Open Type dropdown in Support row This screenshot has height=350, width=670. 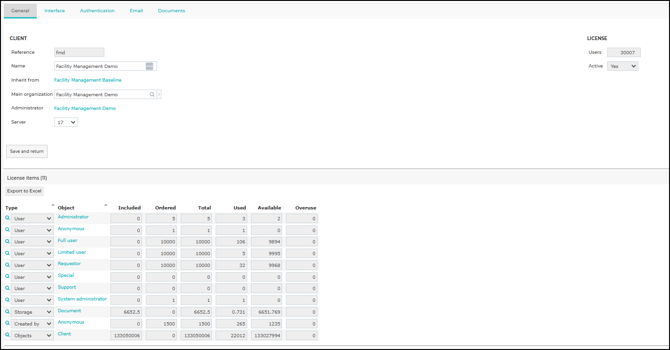click(x=32, y=288)
